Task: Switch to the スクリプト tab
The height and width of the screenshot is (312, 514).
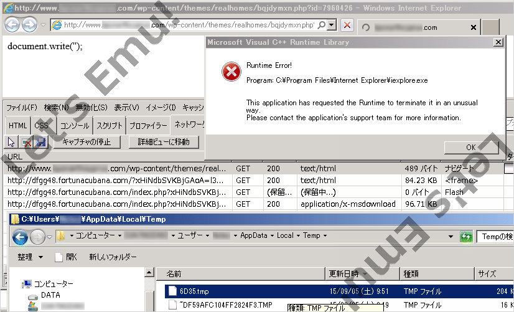Action: 110,126
